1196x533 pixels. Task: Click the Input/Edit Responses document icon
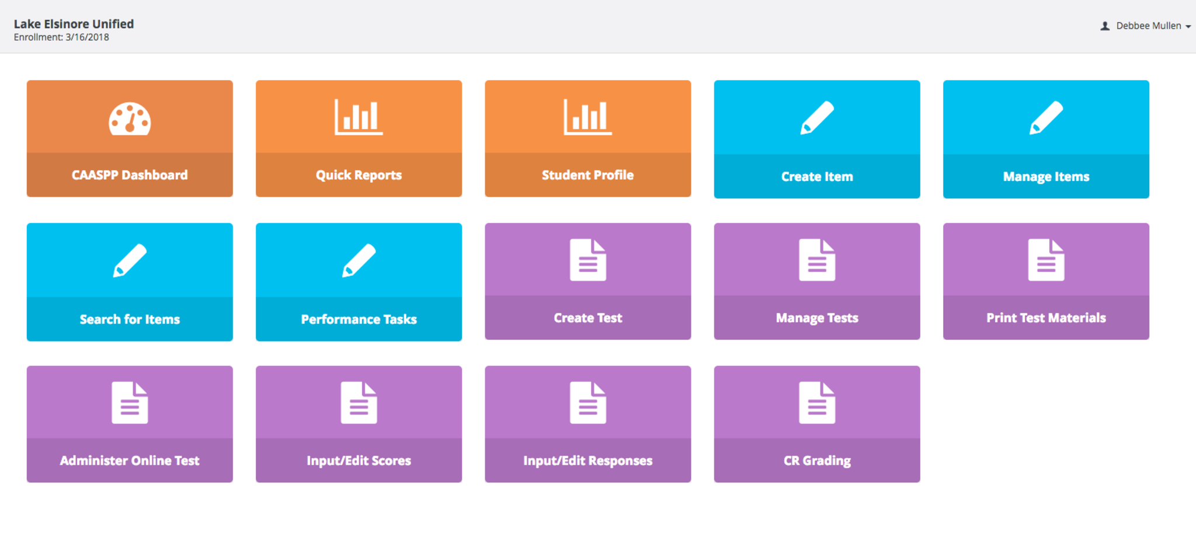point(587,403)
